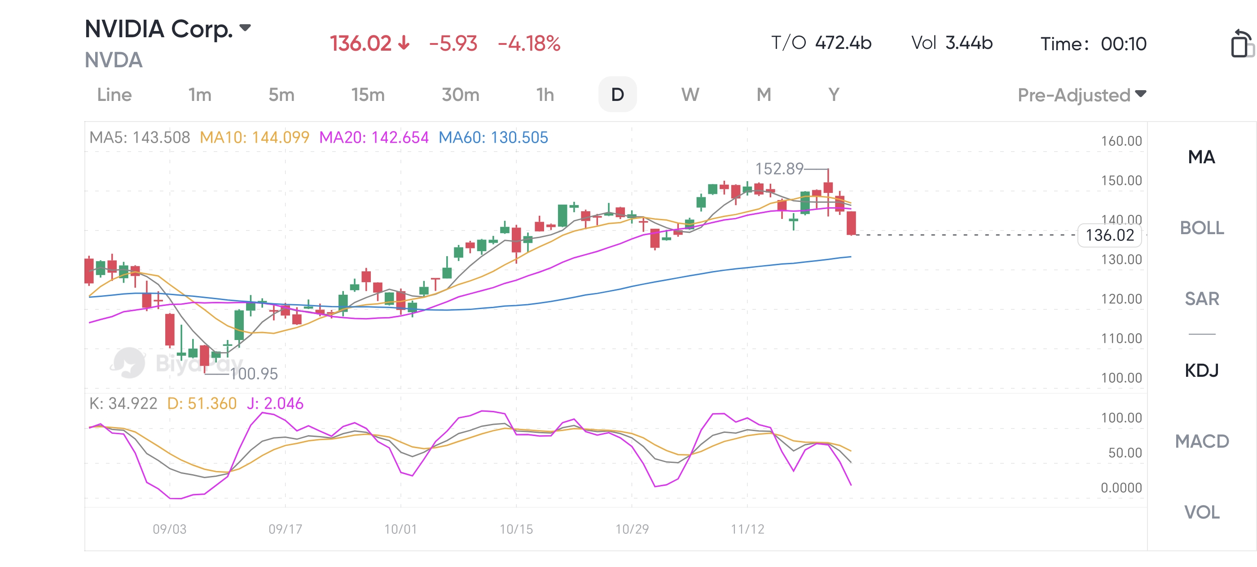
Task: Click the K: 34.922 value
Action: 123,403
